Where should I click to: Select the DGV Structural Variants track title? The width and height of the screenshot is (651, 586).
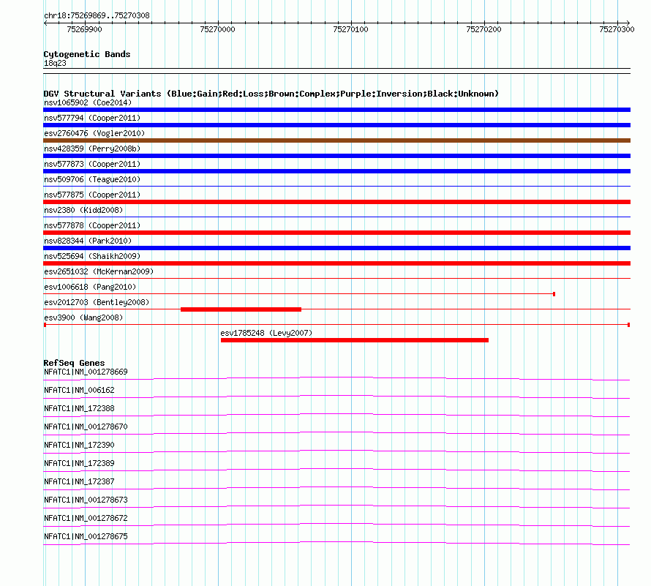[x=271, y=94]
